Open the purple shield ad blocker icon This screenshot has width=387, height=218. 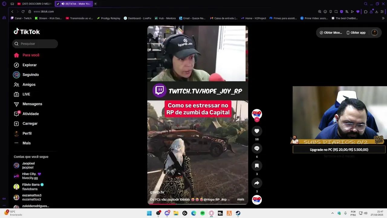(341, 12)
